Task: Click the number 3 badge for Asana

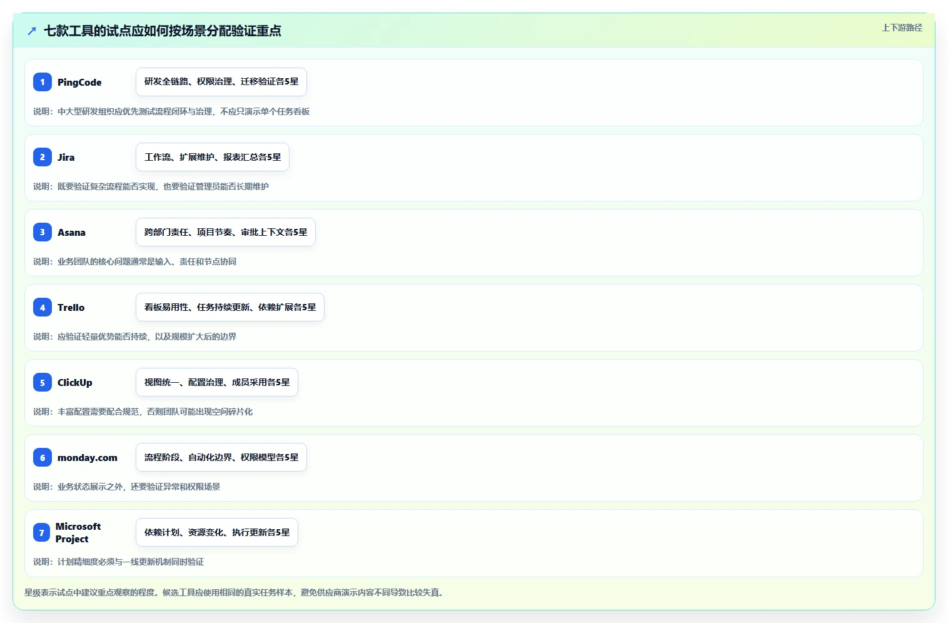Action: click(x=43, y=232)
